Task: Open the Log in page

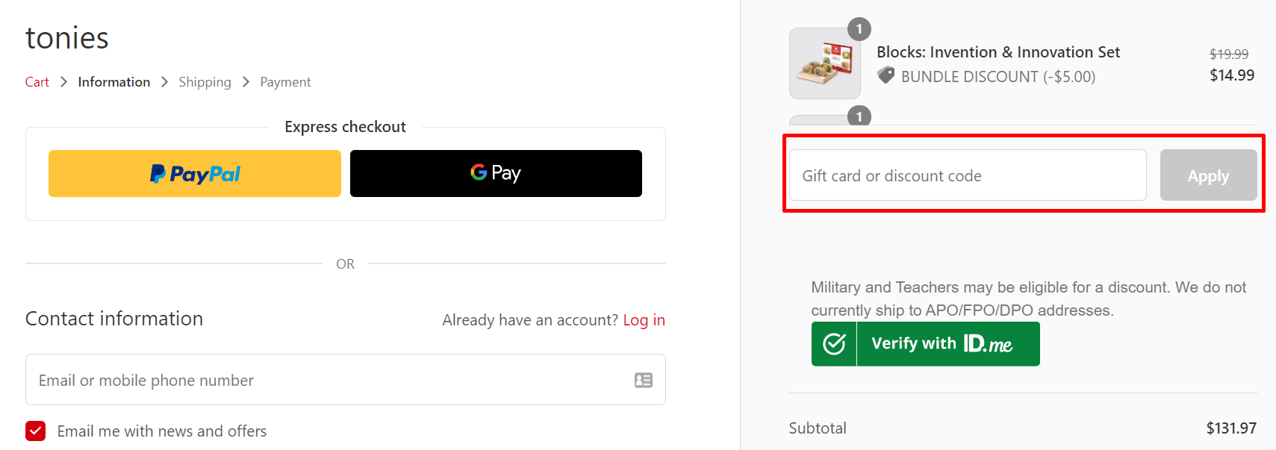Action: (644, 319)
